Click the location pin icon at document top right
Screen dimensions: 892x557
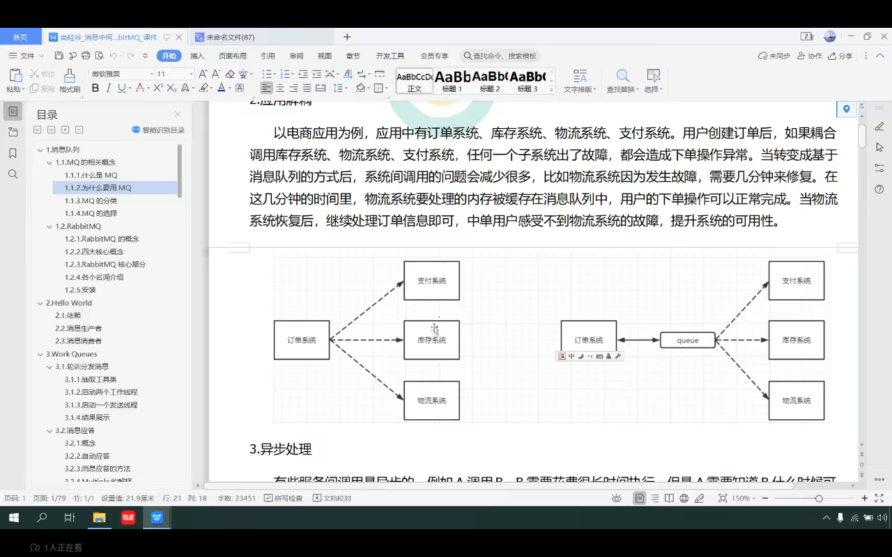[846, 109]
